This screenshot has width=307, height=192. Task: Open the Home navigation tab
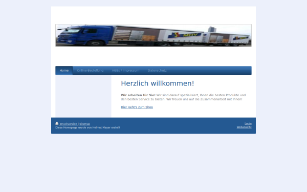coord(64,71)
